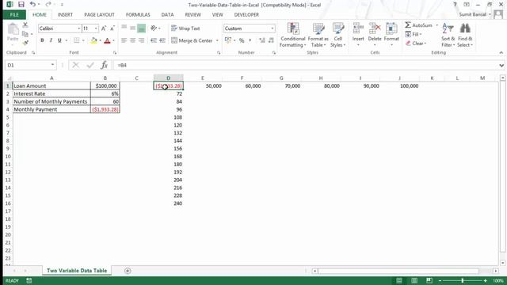Align cell text to the left

pos(124,40)
